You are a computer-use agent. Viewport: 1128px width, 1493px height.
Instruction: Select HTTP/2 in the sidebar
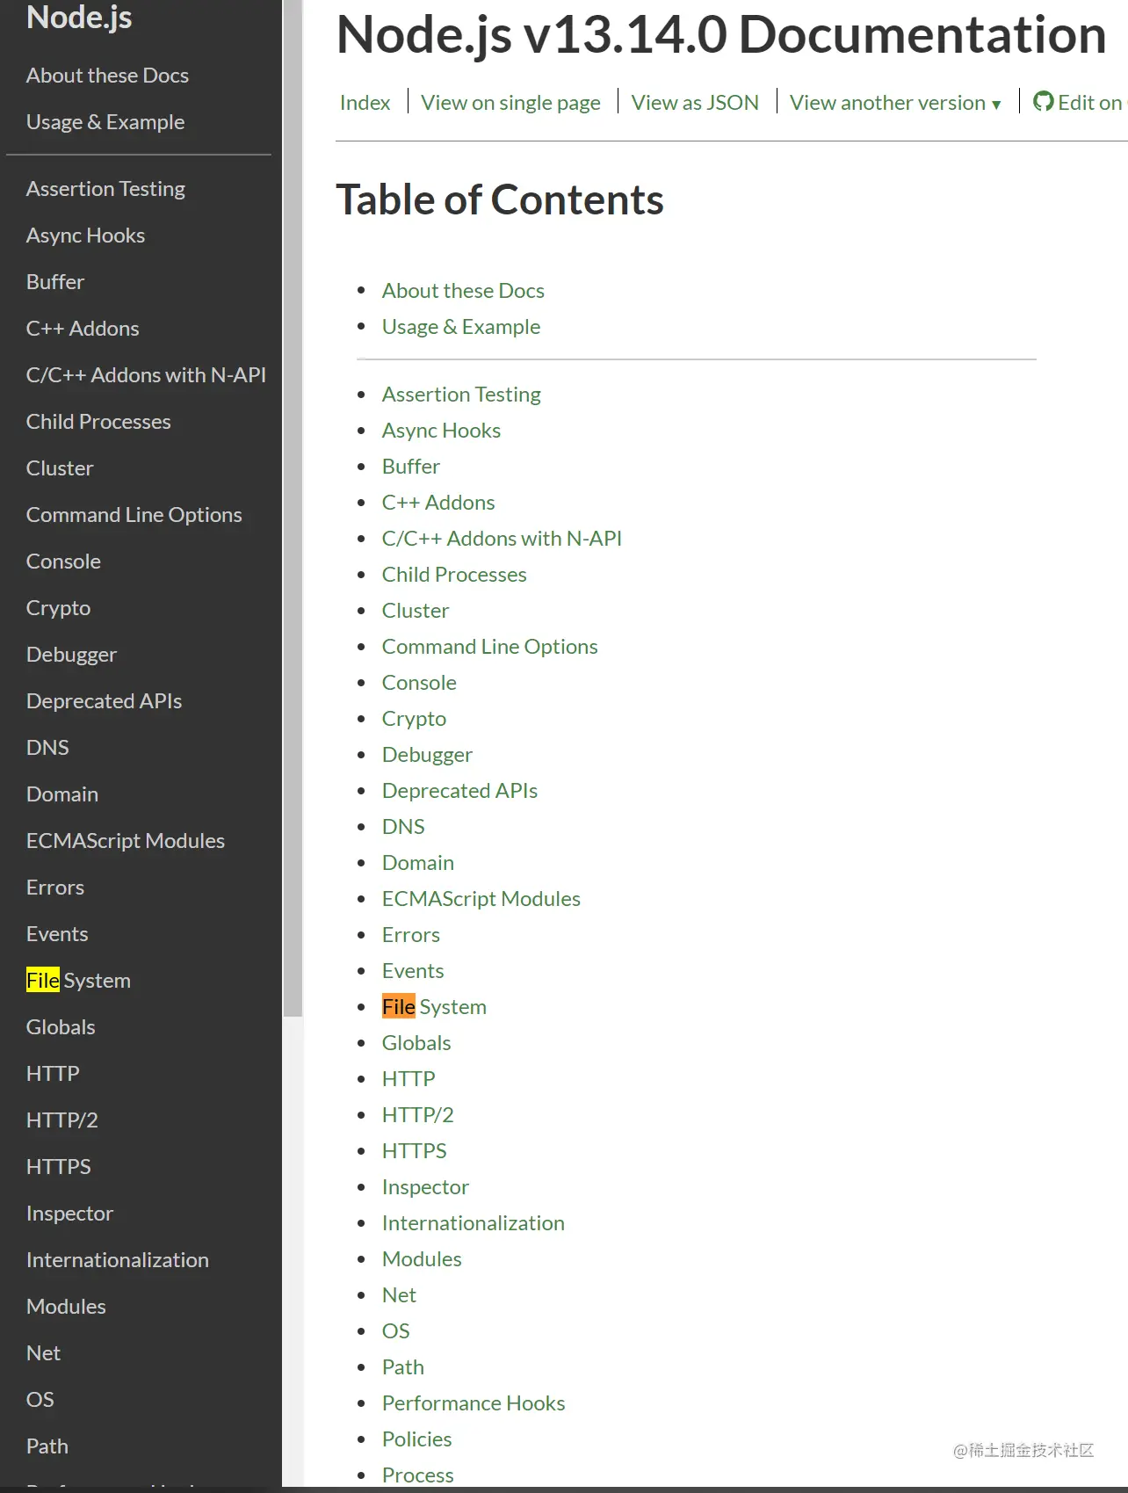62,1120
